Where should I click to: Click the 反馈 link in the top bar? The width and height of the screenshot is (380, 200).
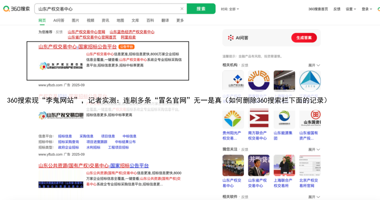pos(337,9)
